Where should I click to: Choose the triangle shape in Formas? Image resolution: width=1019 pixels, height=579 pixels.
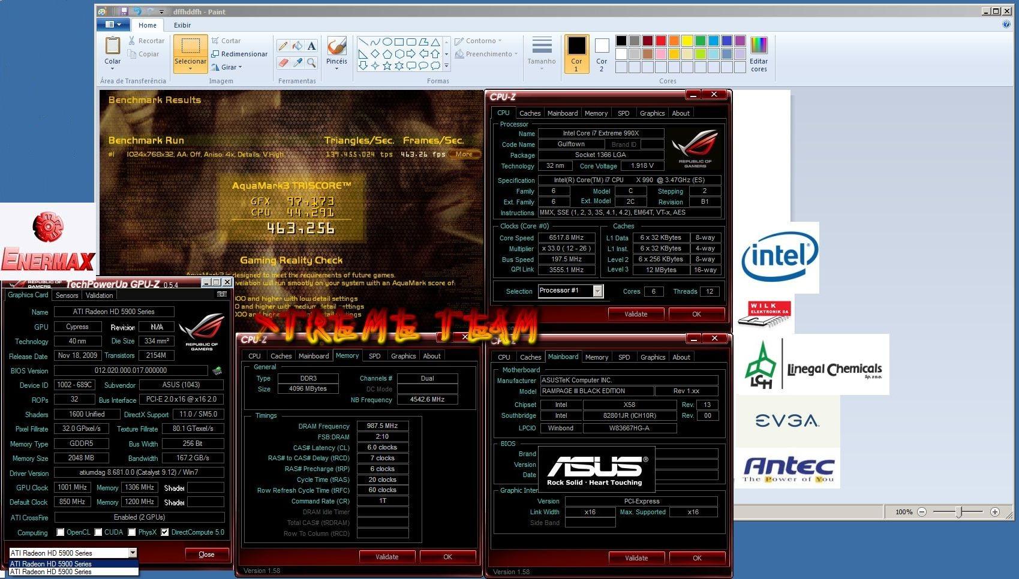(435, 42)
